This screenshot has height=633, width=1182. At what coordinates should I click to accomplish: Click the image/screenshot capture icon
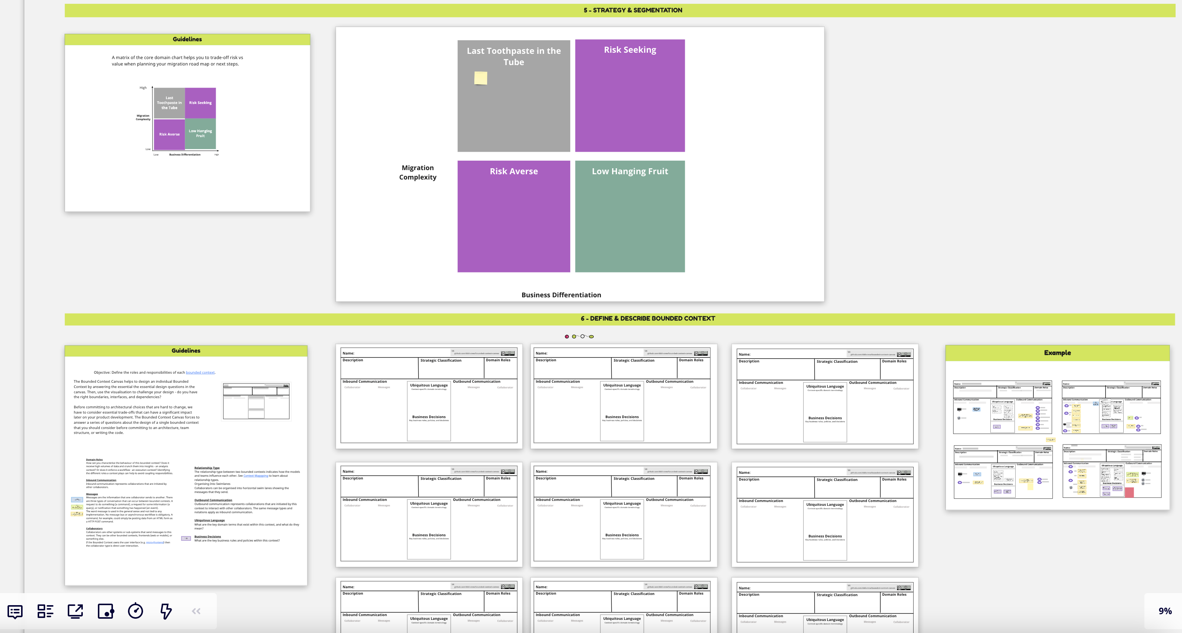105,611
